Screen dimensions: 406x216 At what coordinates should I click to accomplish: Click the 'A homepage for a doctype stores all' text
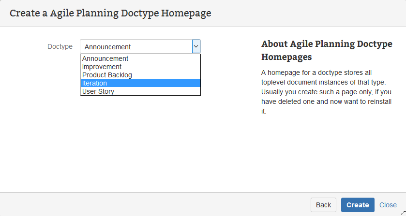316,72
